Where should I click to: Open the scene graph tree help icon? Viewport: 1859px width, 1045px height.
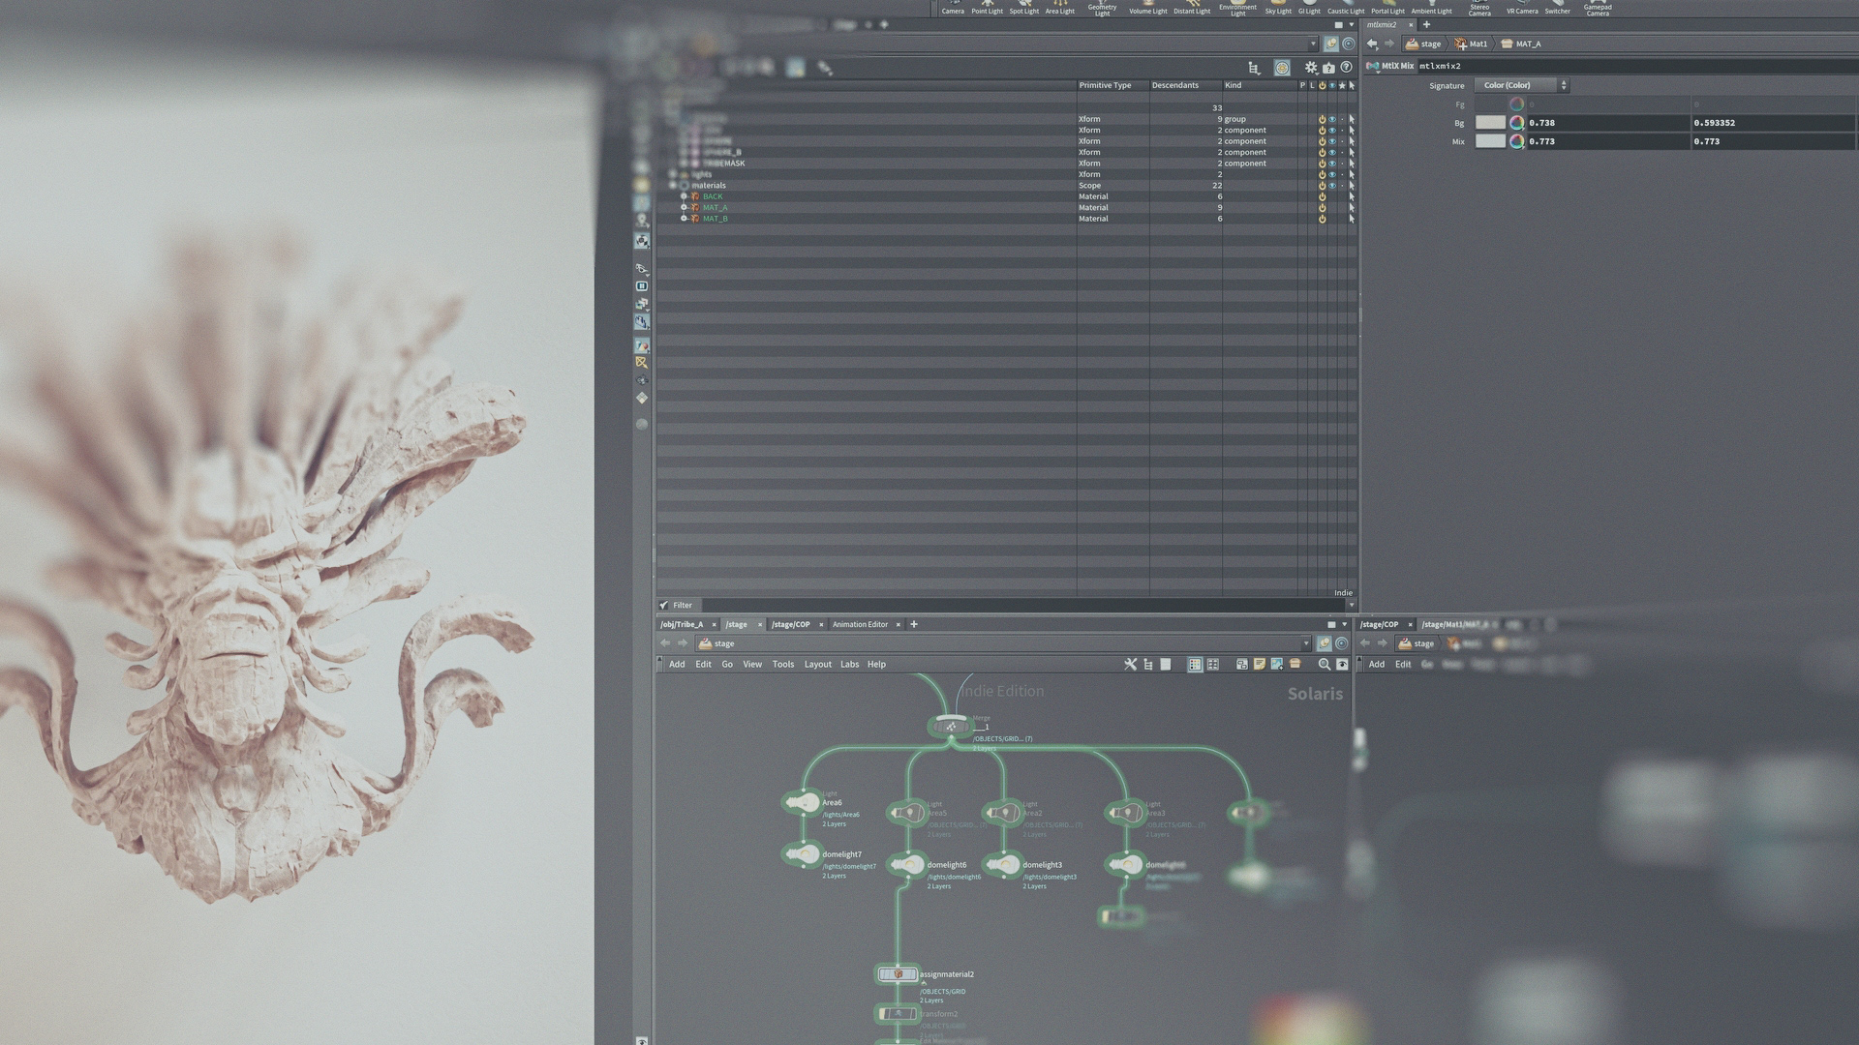tap(1346, 68)
